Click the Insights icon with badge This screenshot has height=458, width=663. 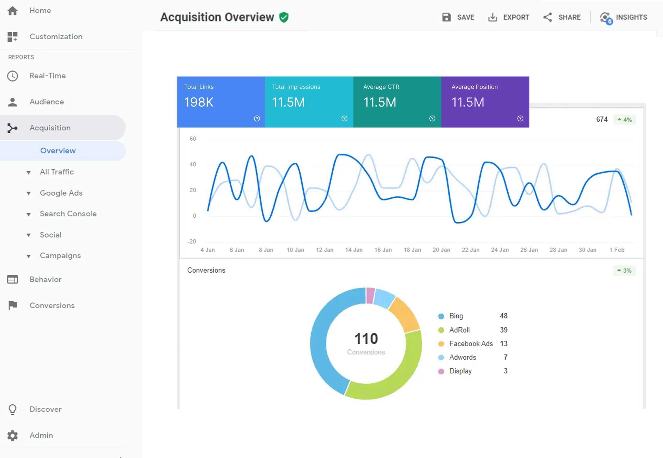click(606, 18)
